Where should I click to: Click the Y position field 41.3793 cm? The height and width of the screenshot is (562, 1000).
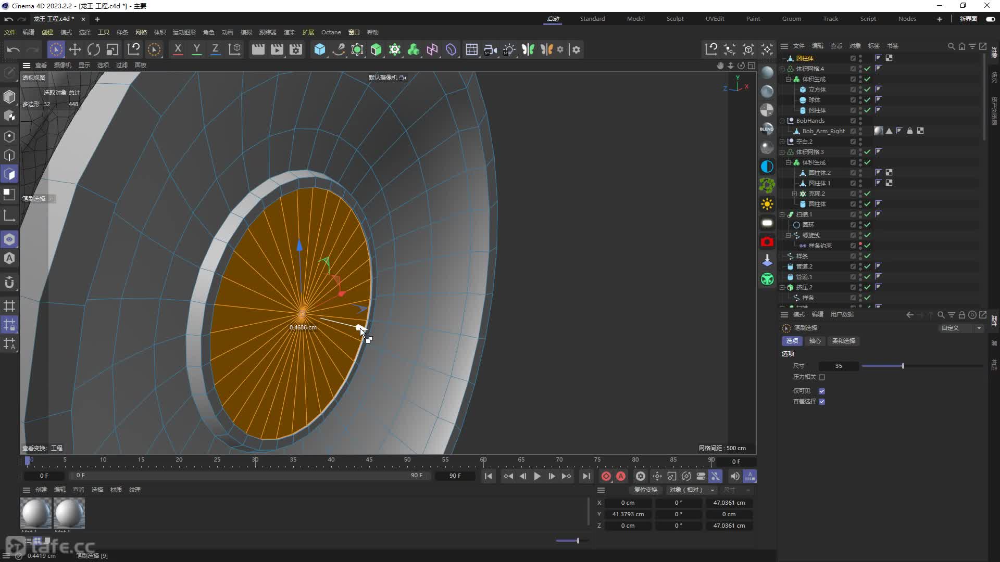[x=628, y=514]
